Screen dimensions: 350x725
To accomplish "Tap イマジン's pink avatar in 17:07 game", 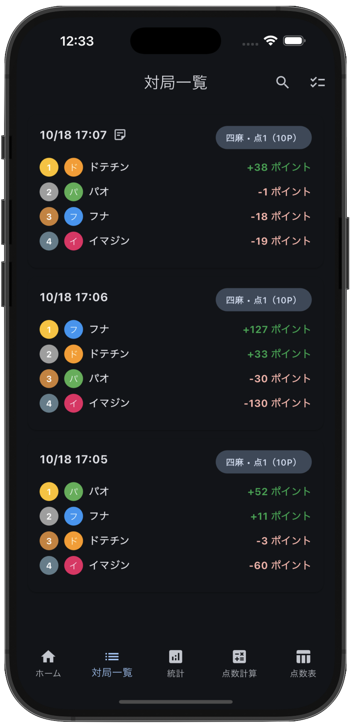I will pyautogui.click(x=74, y=241).
